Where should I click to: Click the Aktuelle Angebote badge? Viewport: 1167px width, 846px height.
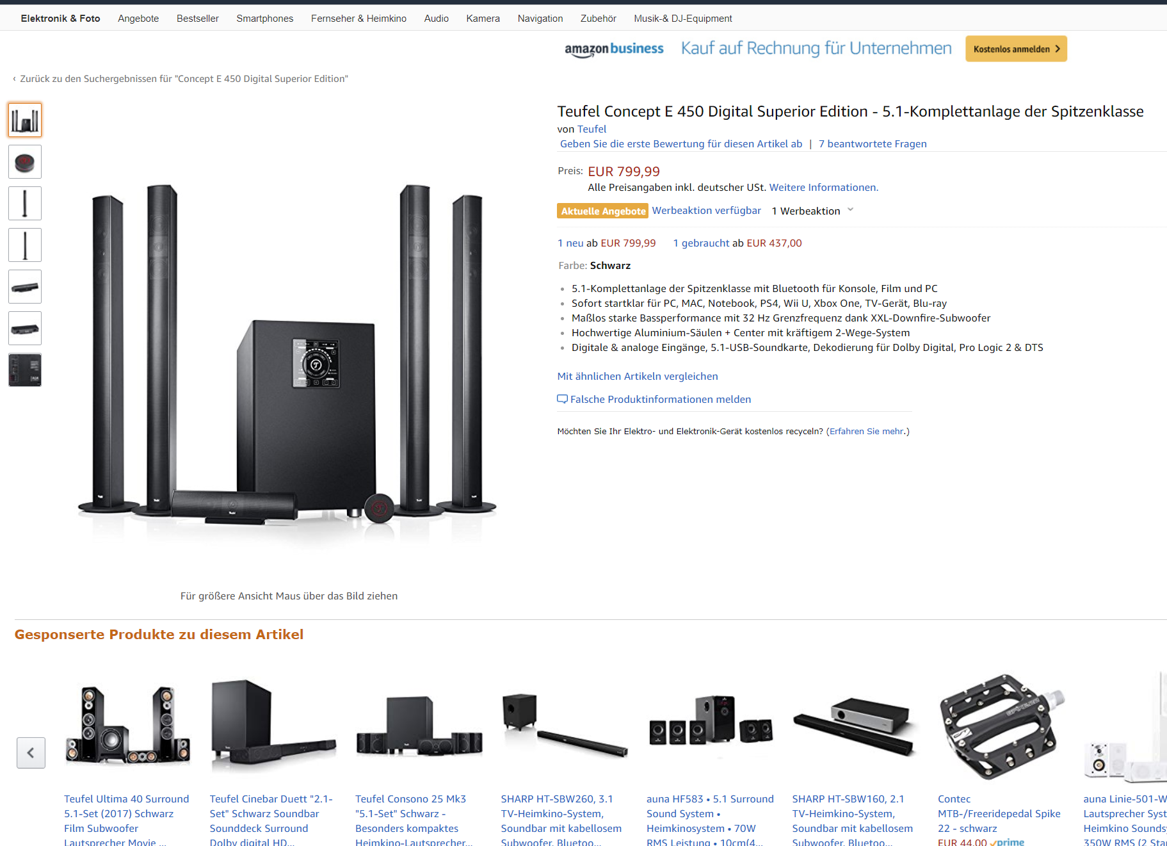(603, 211)
